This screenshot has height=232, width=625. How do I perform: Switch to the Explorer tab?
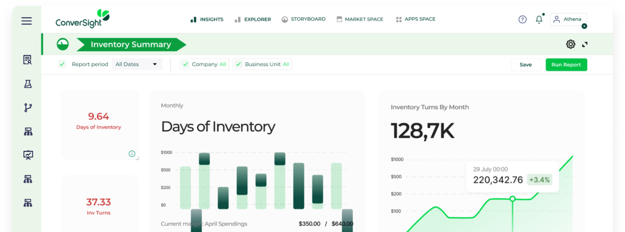(253, 19)
